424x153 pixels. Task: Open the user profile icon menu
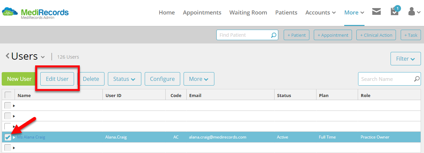coord(414,12)
